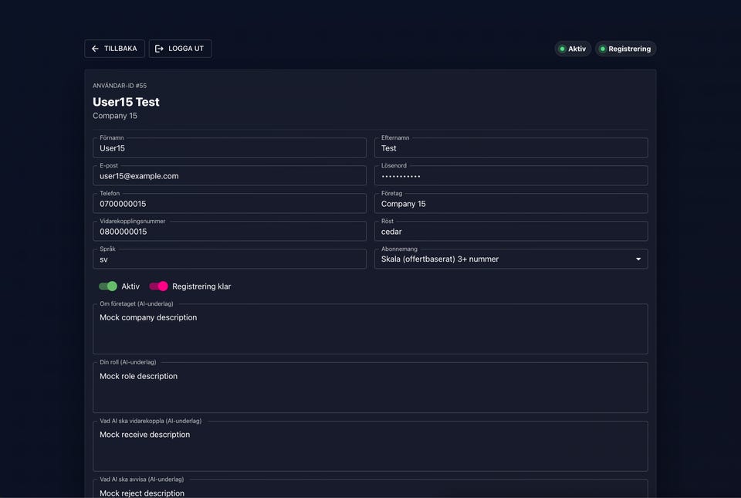Screen dimensions: 741x498
Task: Toggle the Registrering klar switch
Action: pos(159,286)
